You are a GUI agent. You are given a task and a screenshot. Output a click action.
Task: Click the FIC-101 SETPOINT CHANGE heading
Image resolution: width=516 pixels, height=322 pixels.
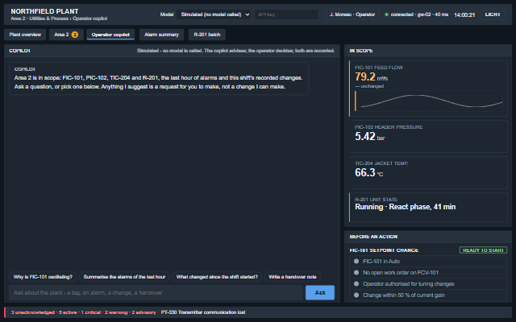pyautogui.click(x=384, y=250)
